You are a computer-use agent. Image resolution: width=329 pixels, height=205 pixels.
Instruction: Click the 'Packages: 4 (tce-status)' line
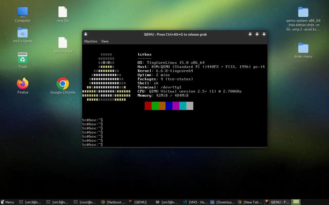165,79
